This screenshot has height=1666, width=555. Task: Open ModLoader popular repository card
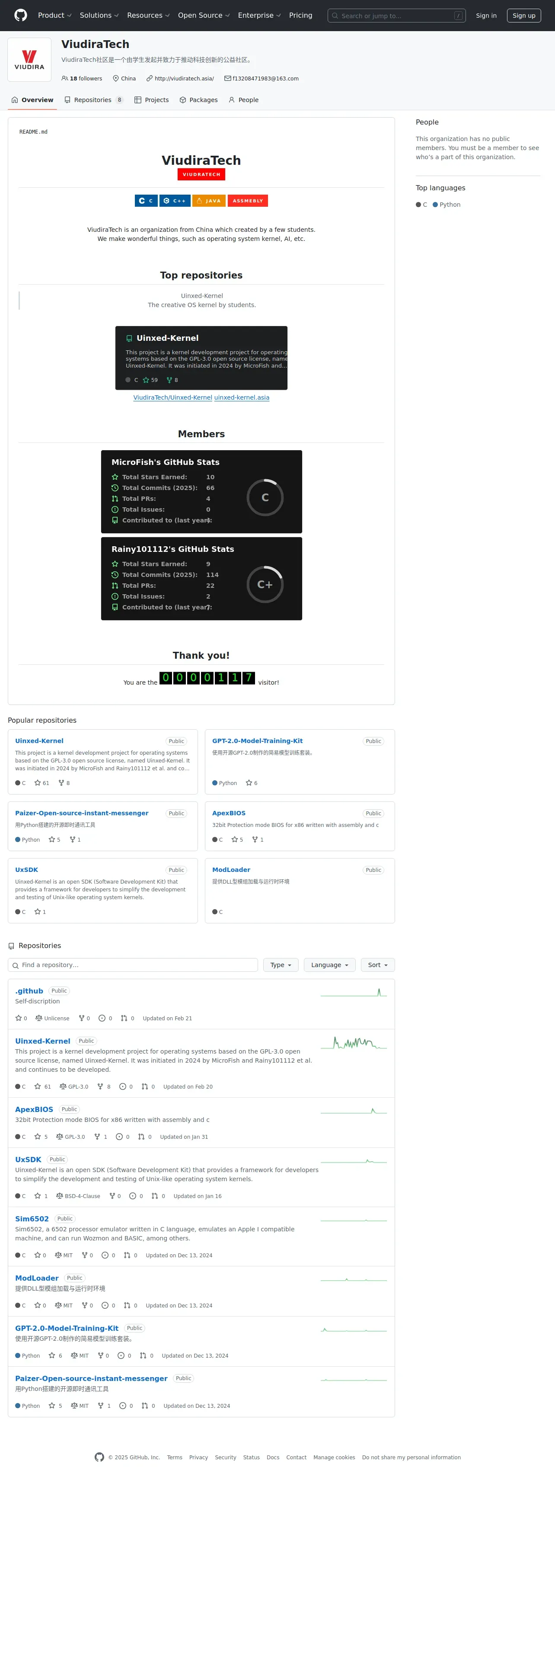[x=231, y=870]
